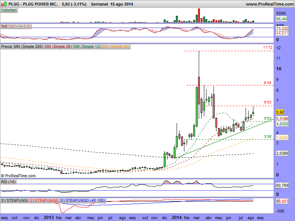295x221 pixels.
Task: Click the bold 10 on price axis
Action: tap(279, 69)
